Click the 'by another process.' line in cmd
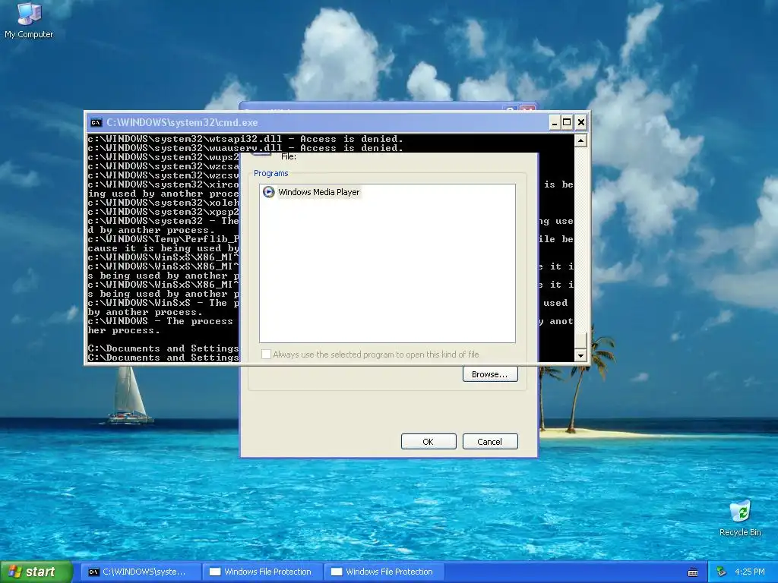778x583 pixels. pos(145,312)
